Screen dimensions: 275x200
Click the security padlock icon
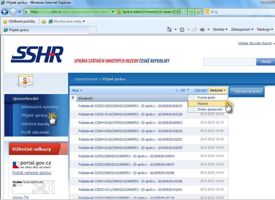[119, 12]
